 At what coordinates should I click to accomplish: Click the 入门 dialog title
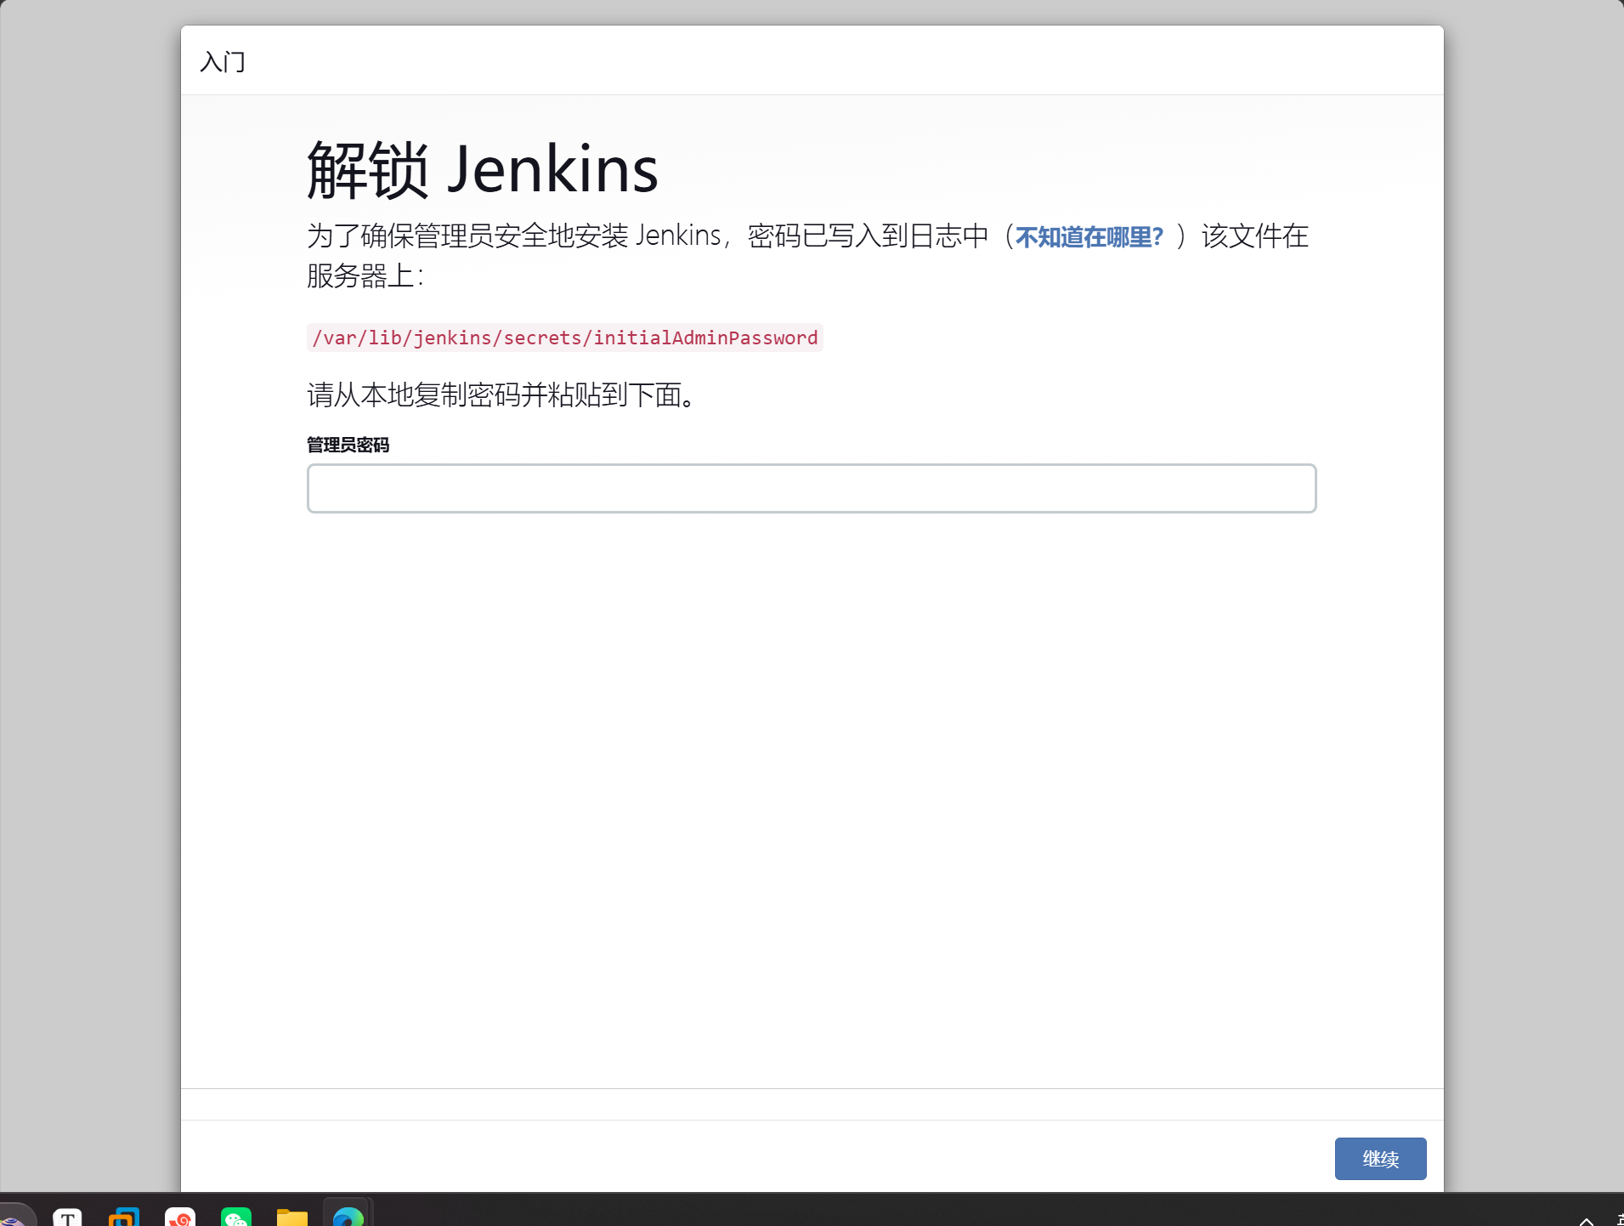[x=223, y=61]
